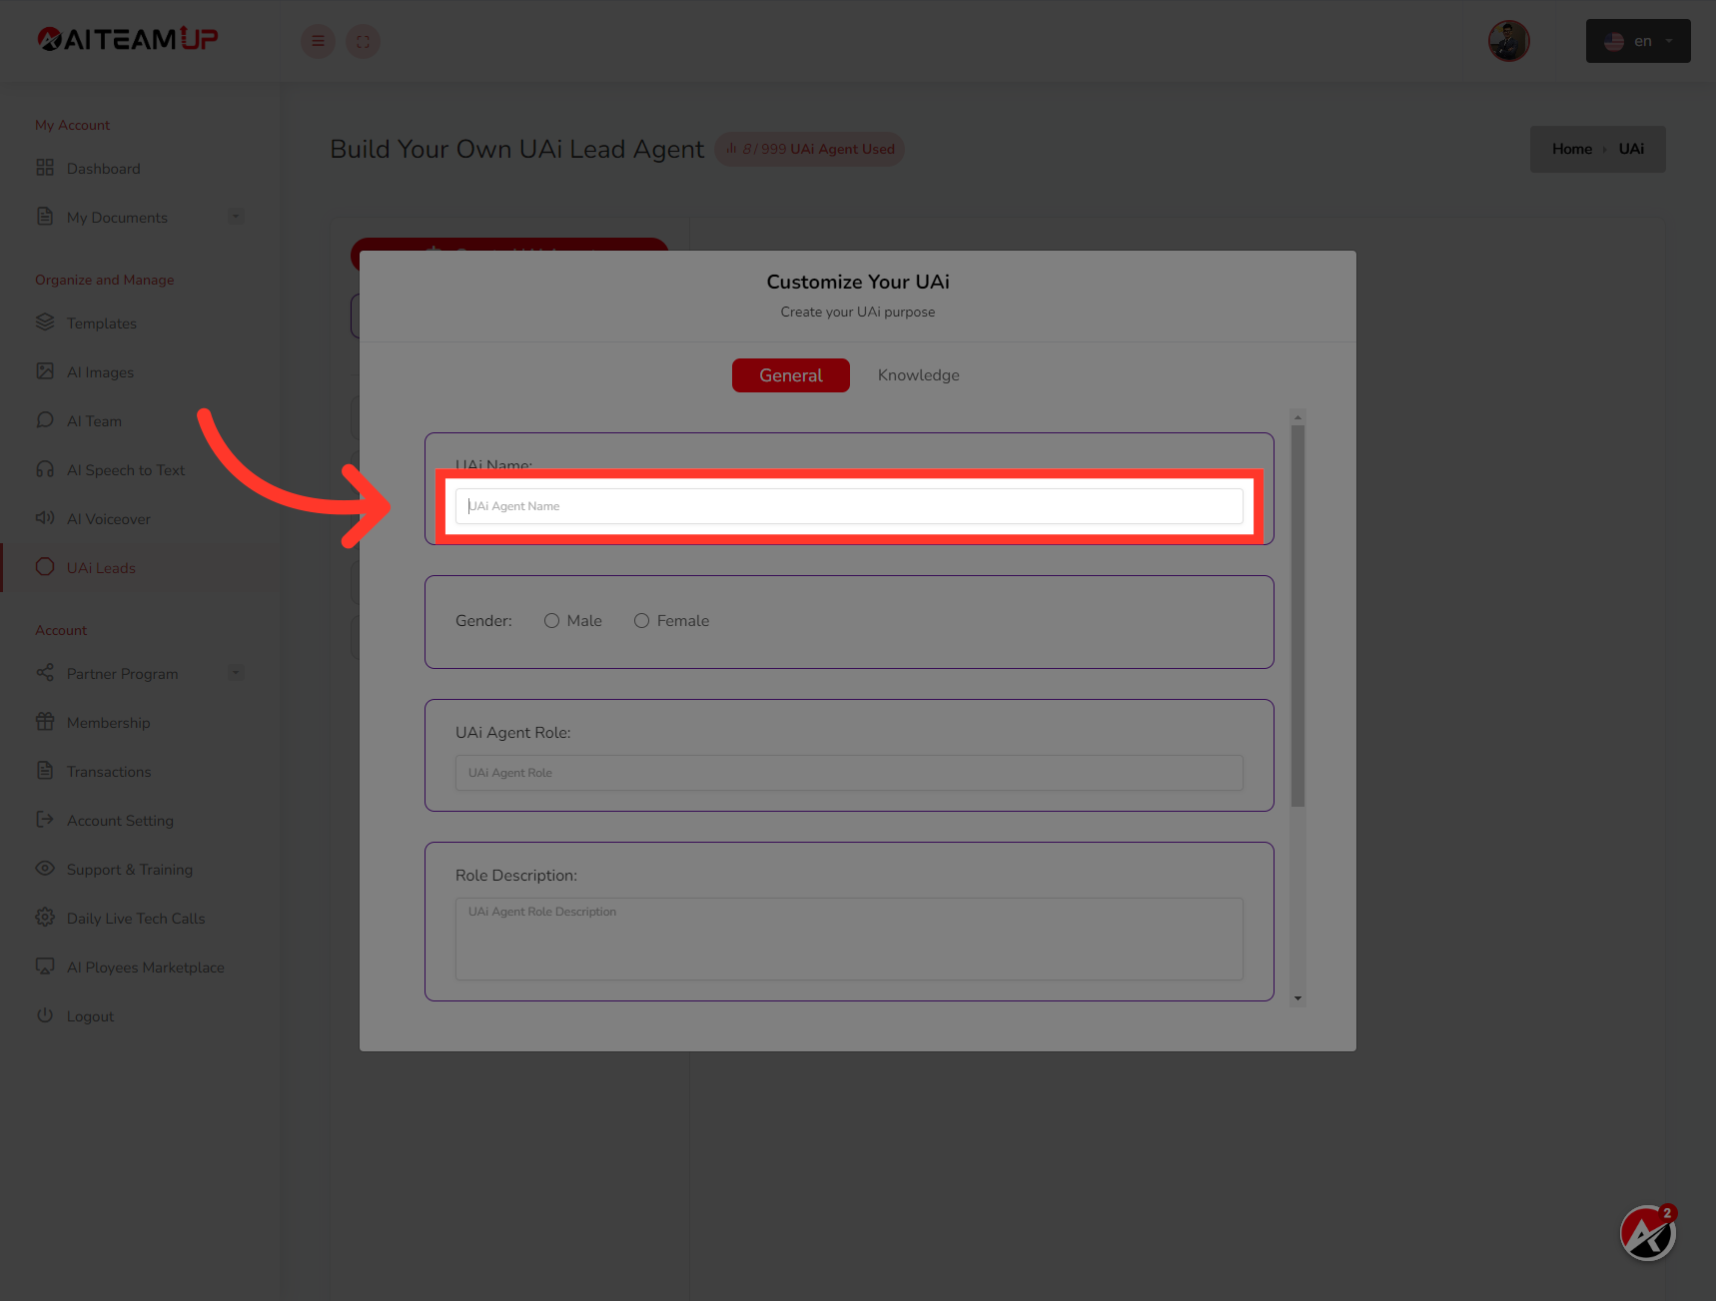1716x1301 pixels.
Task: Click the scrollbar up arrow in modal
Action: click(1297, 417)
